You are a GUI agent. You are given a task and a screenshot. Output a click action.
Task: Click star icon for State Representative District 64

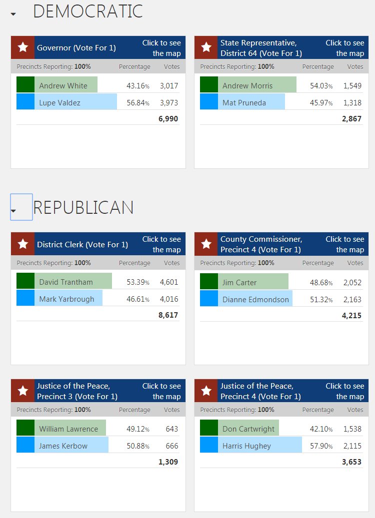206,47
